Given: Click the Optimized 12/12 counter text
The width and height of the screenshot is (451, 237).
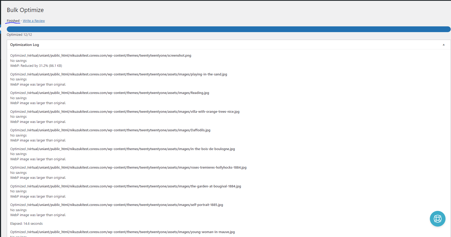Looking at the screenshot, I should pyautogui.click(x=19, y=35).
